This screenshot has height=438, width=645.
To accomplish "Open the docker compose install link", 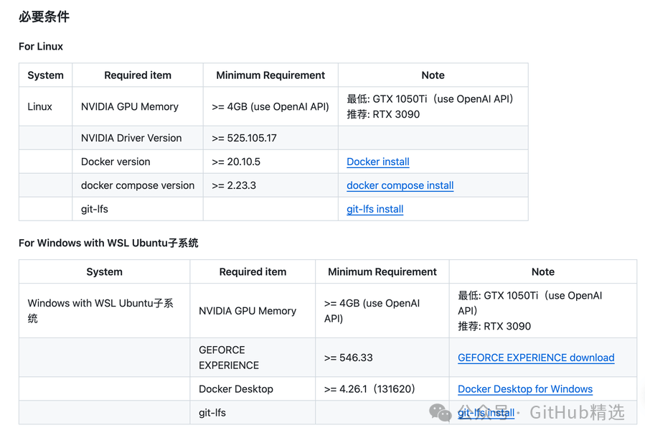I will pos(400,185).
